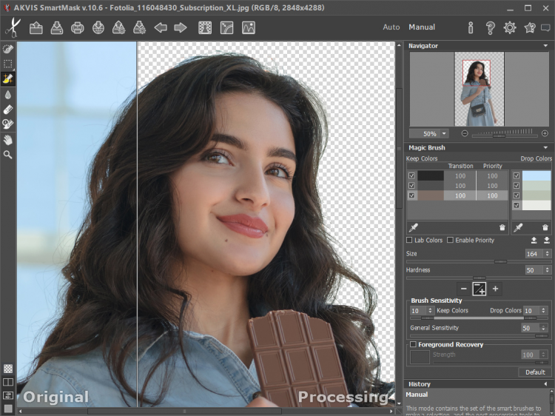Turn on Foreground Recovery checkbox

pos(413,344)
